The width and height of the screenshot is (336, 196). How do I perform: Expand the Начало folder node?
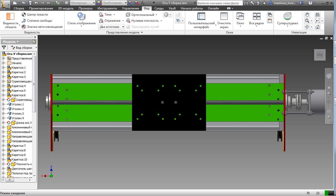tap(3, 63)
